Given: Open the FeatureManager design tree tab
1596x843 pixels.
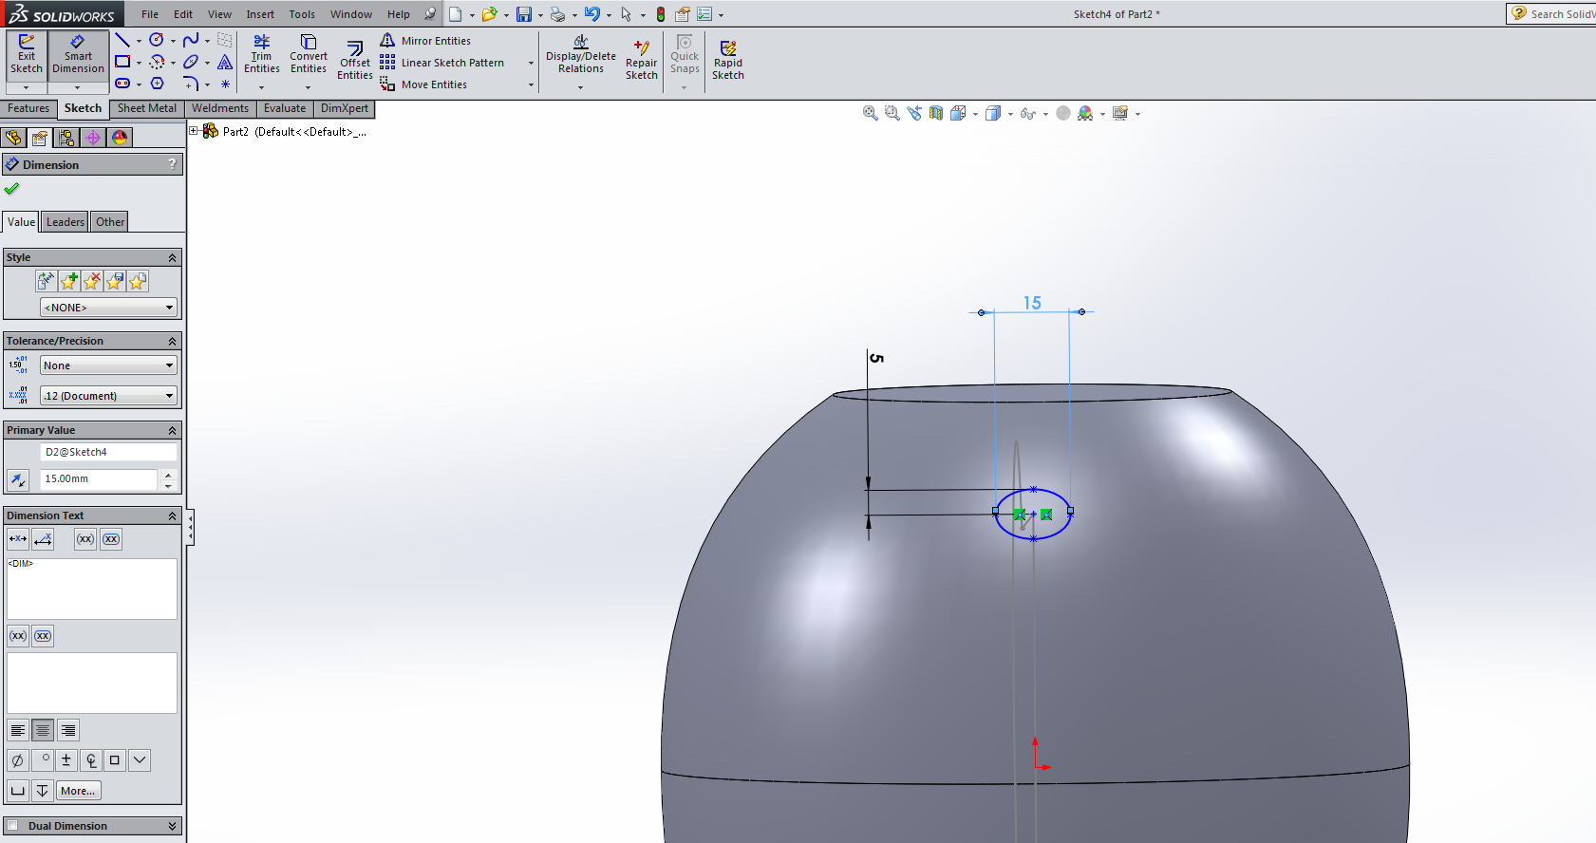Looking at the screenshot, I should click(x=13, y=138).
